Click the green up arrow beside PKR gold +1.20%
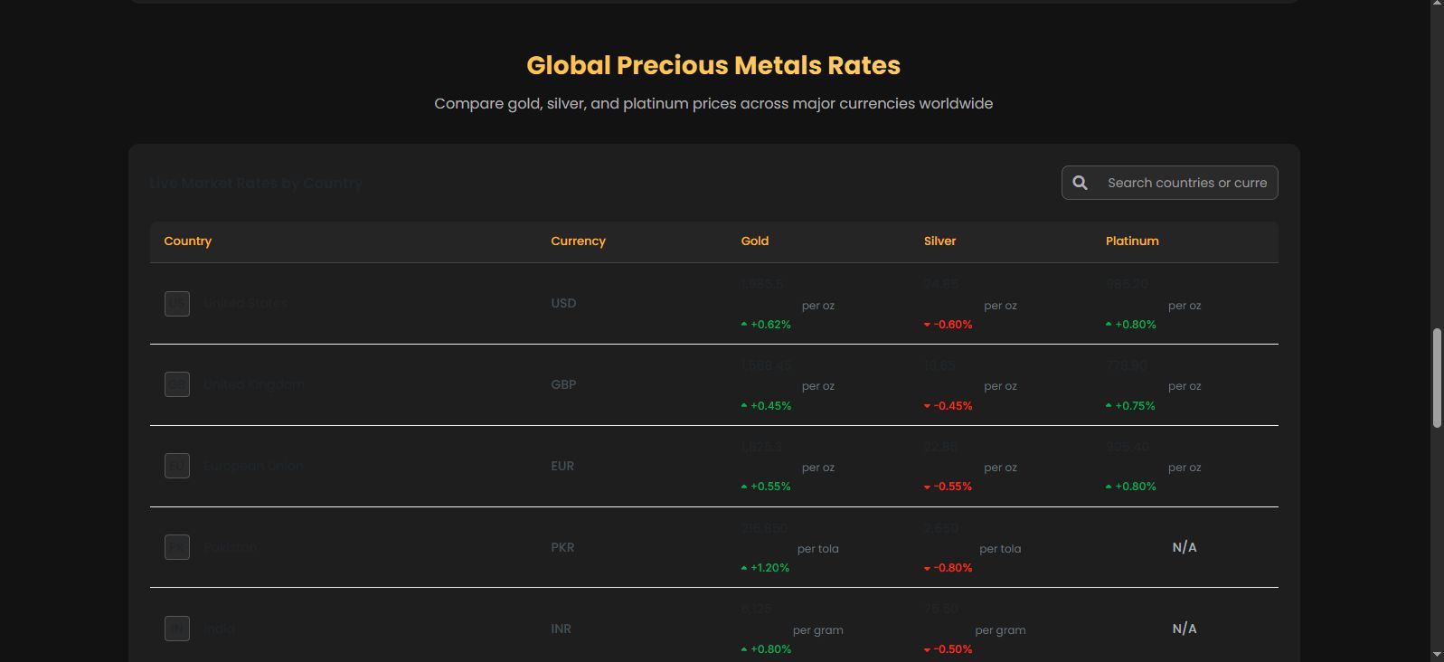 [744, 568]
